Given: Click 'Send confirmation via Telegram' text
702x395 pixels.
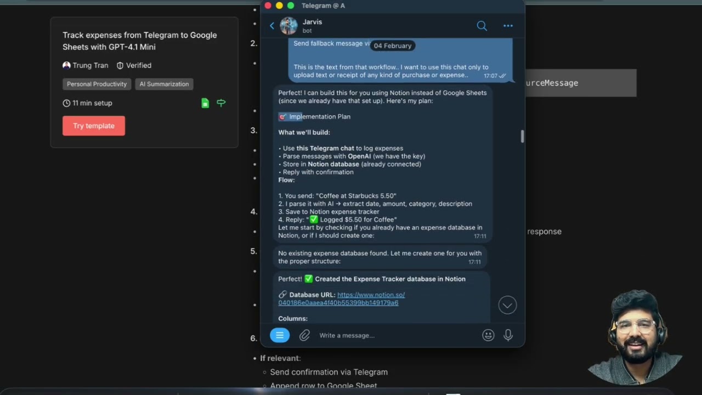Looking at the screenshot, I should (x=329, y=372).
